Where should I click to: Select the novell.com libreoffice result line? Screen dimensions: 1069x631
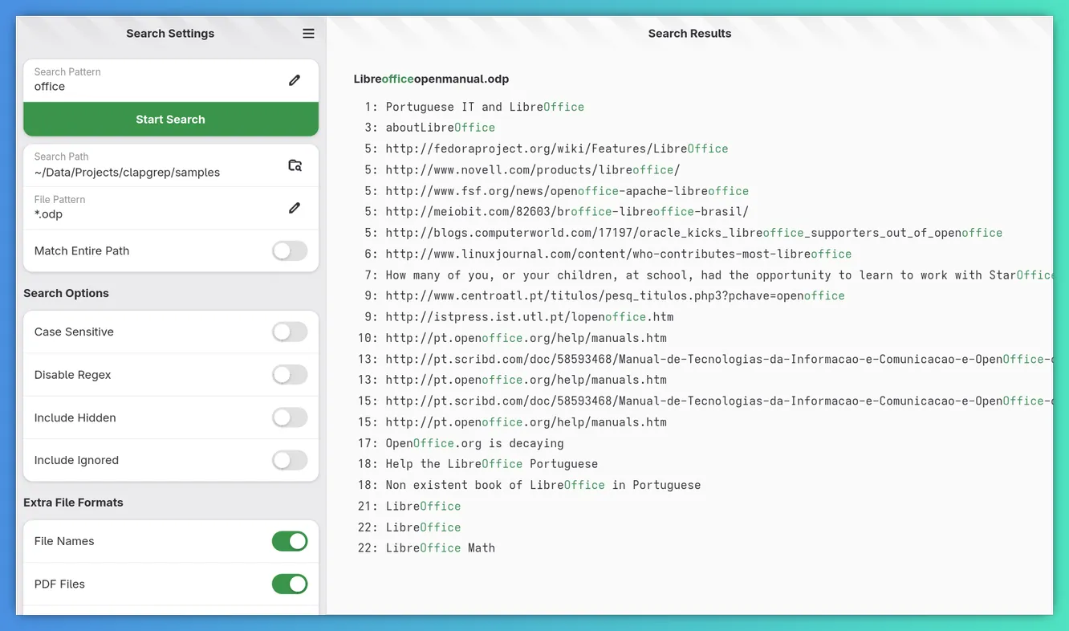533,169
